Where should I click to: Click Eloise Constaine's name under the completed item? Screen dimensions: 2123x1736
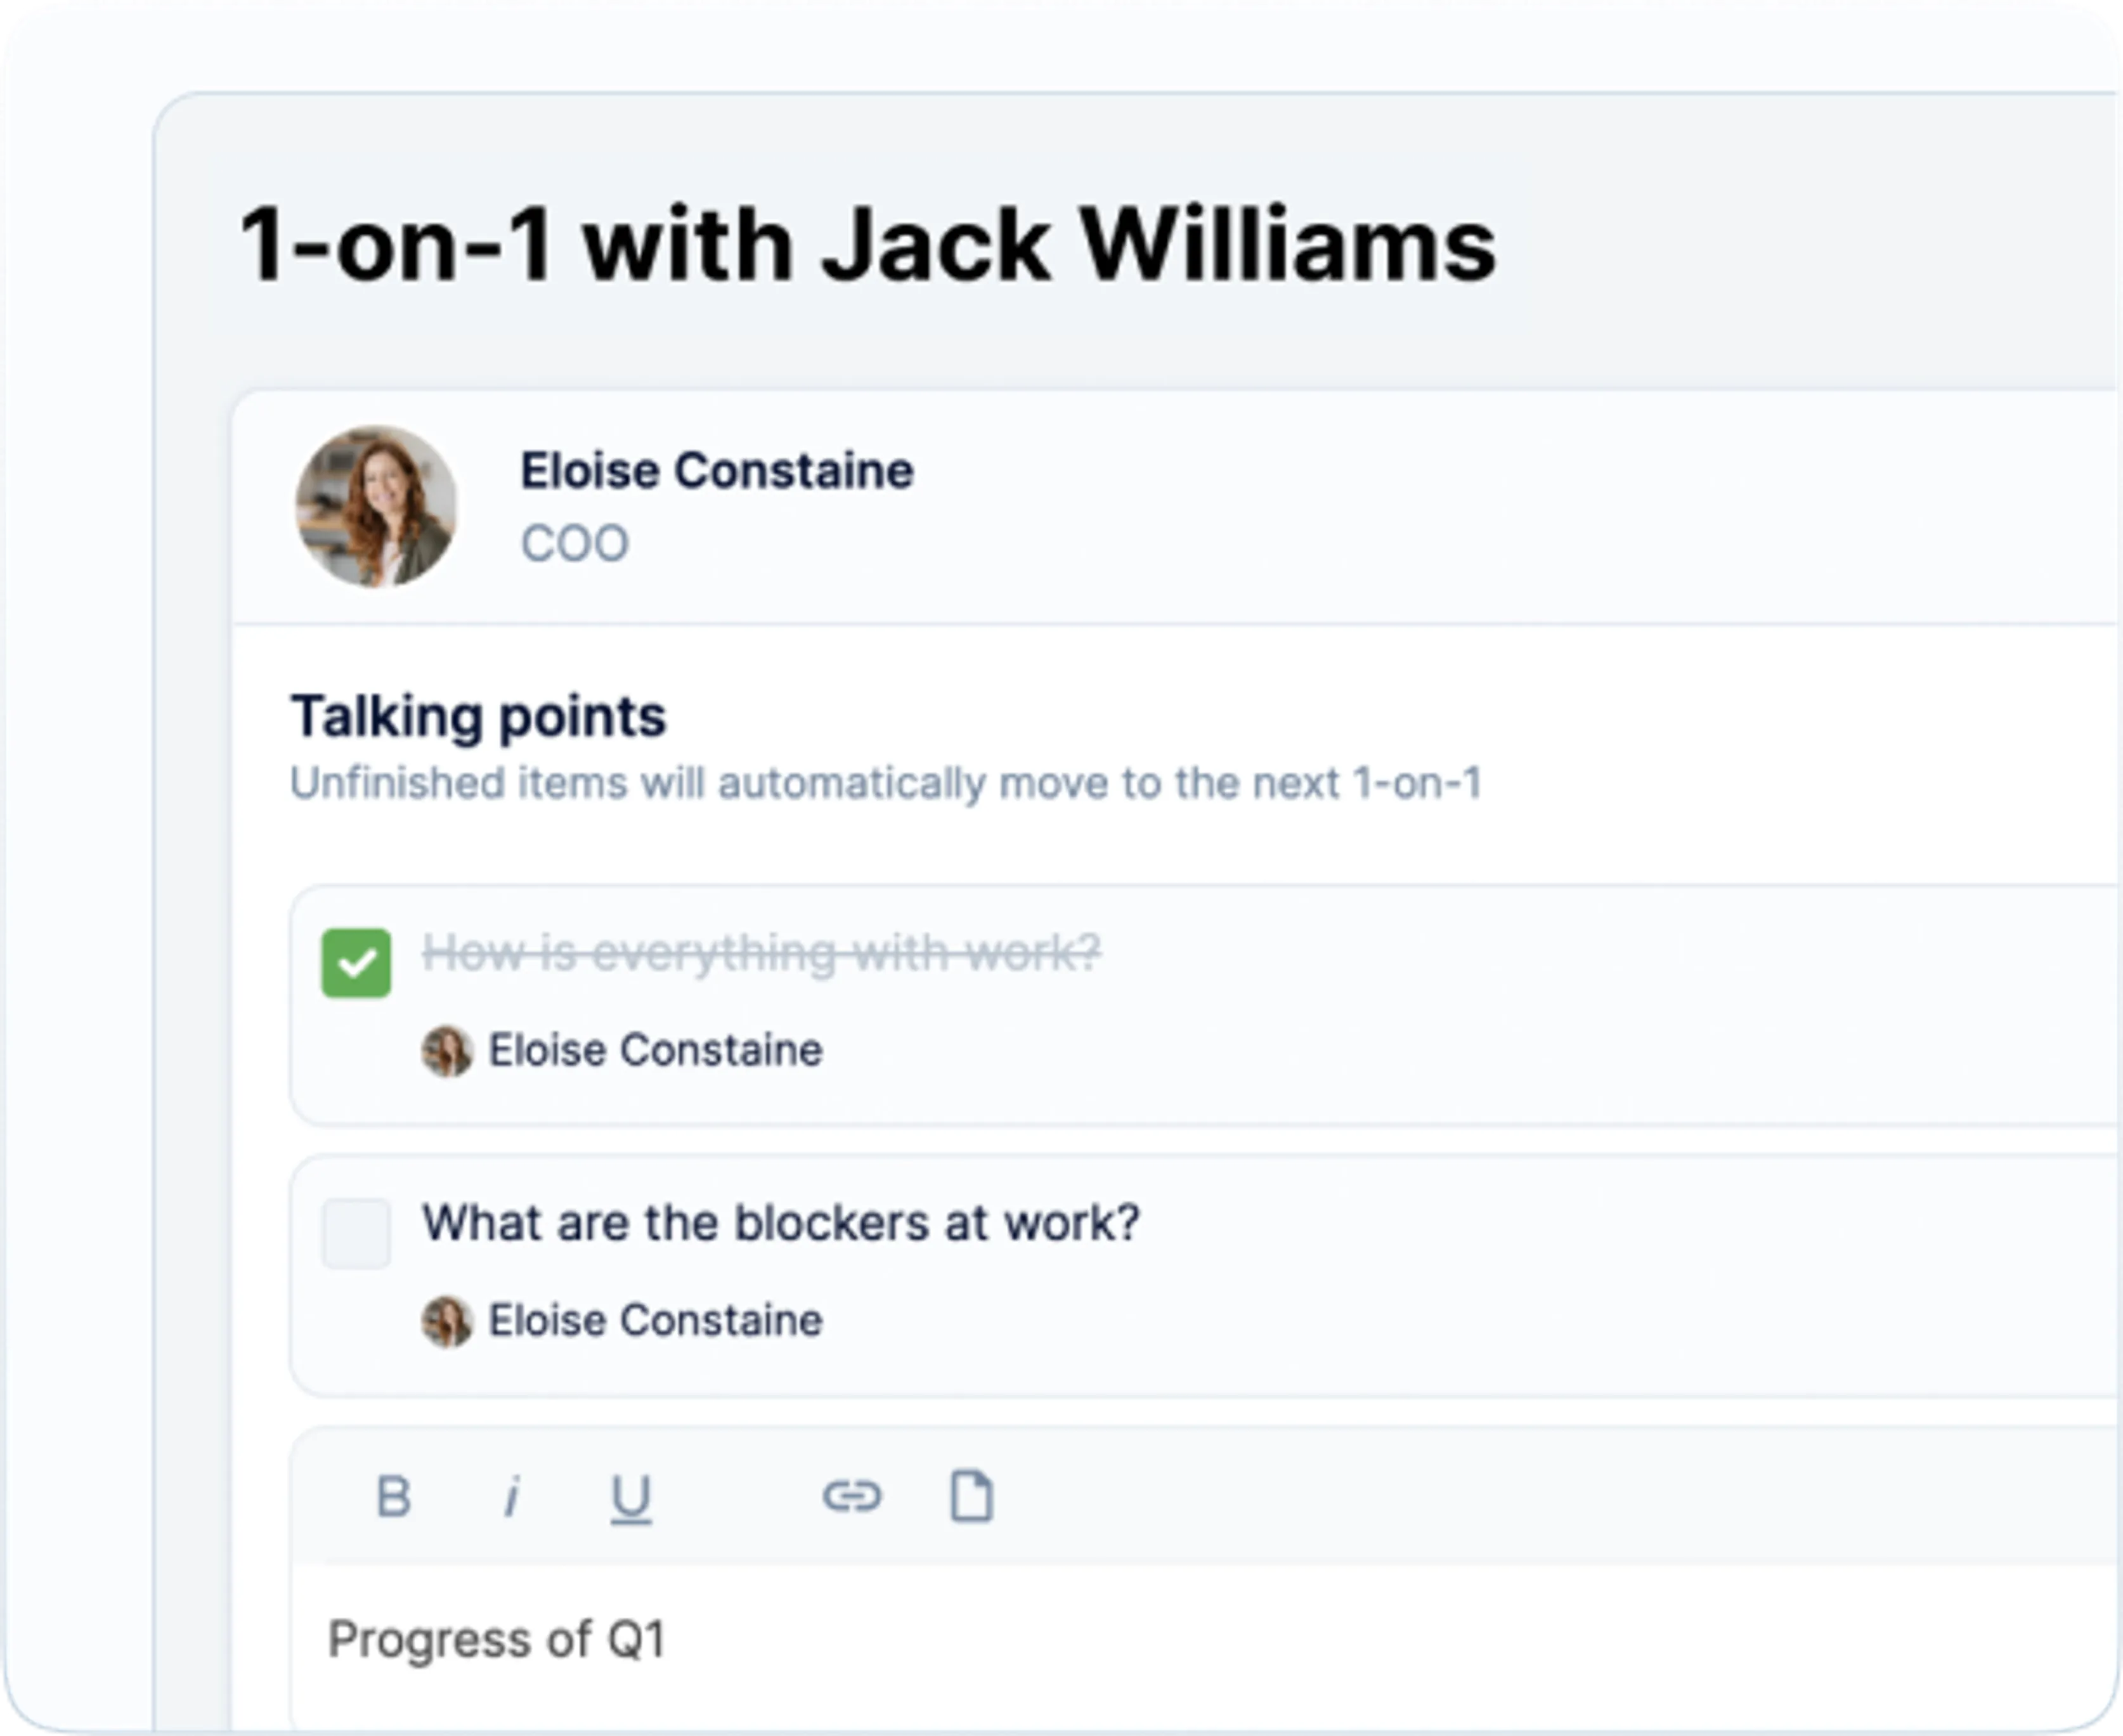(x=655, y=1051)
